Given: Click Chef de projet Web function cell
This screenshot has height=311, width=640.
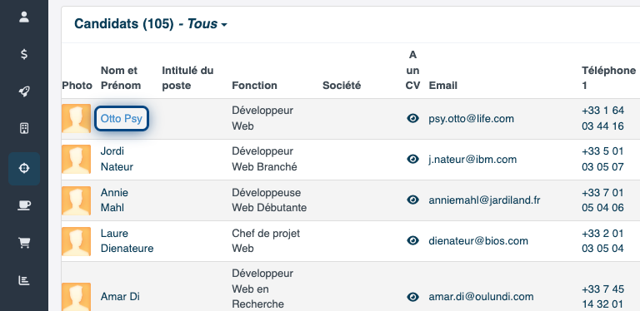Looking at the screenshot, I should click(x=266, y=240).
